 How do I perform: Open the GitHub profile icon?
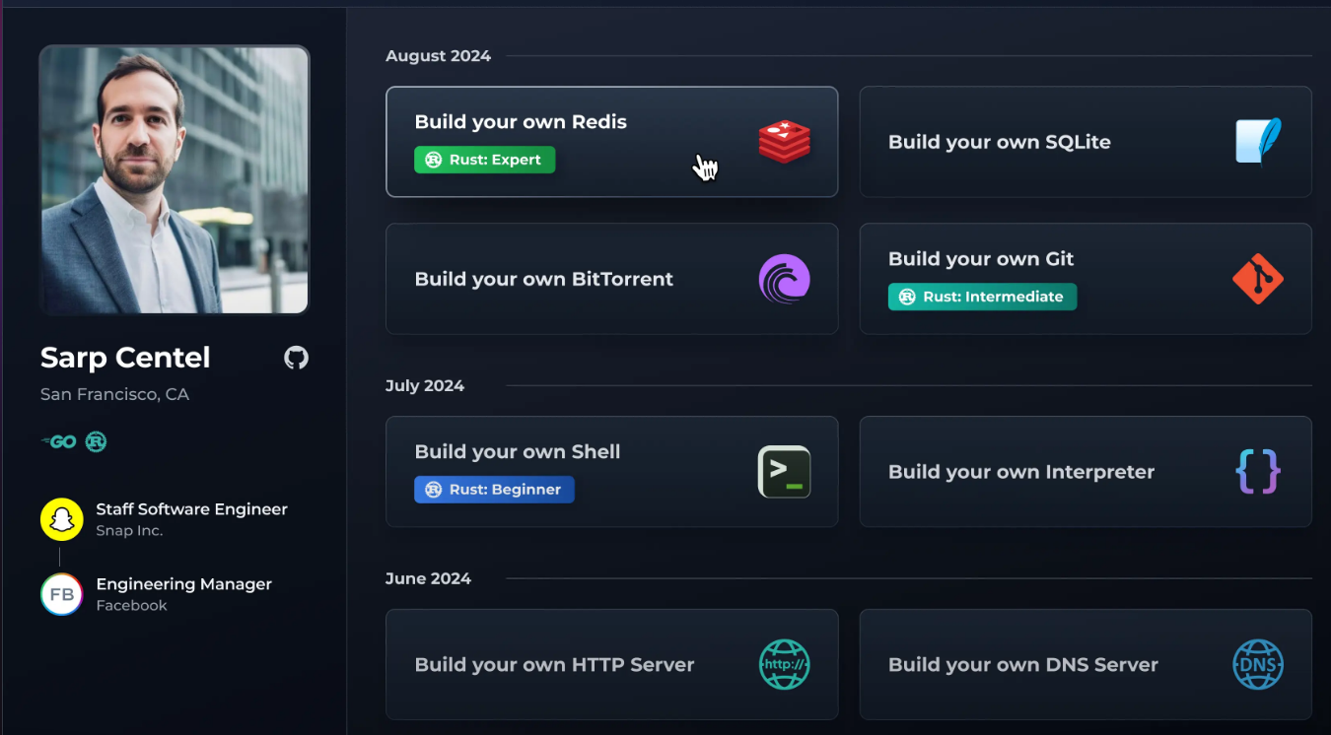296,358
